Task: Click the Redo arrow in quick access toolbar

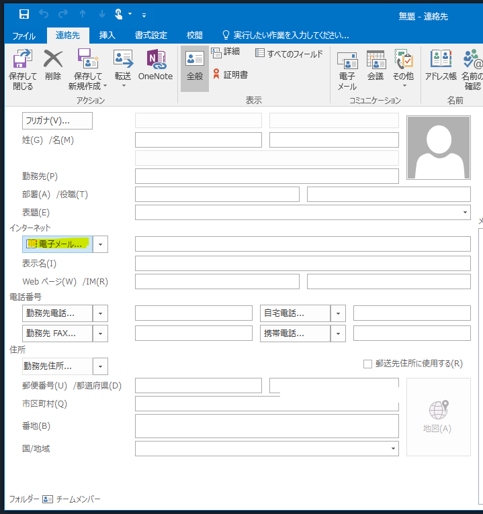Action: tap(63, 14)
